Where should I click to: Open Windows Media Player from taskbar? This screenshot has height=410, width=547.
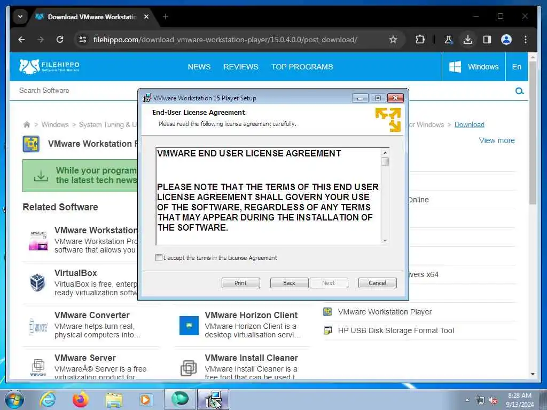[145, 399]
